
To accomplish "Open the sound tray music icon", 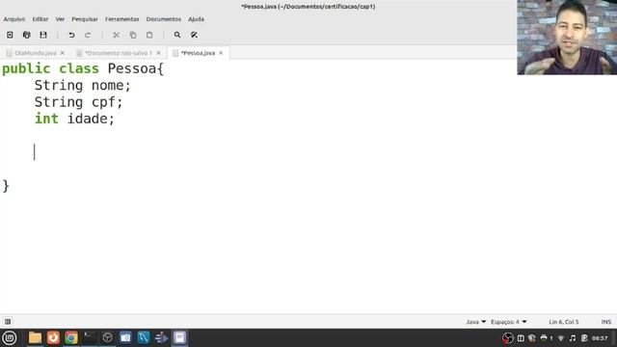I will click(573, 338).
